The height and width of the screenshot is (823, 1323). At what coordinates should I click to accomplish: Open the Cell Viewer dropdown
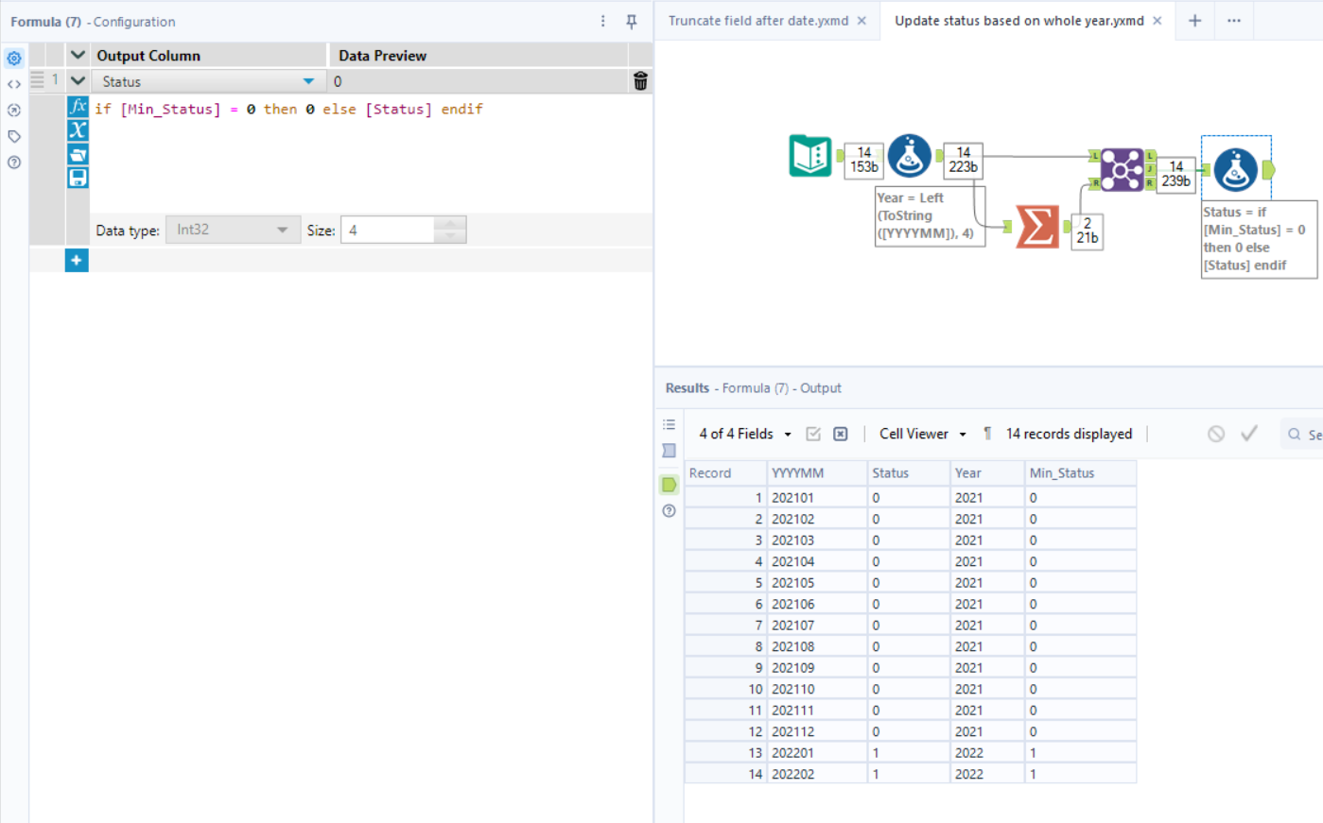[919, 433]
